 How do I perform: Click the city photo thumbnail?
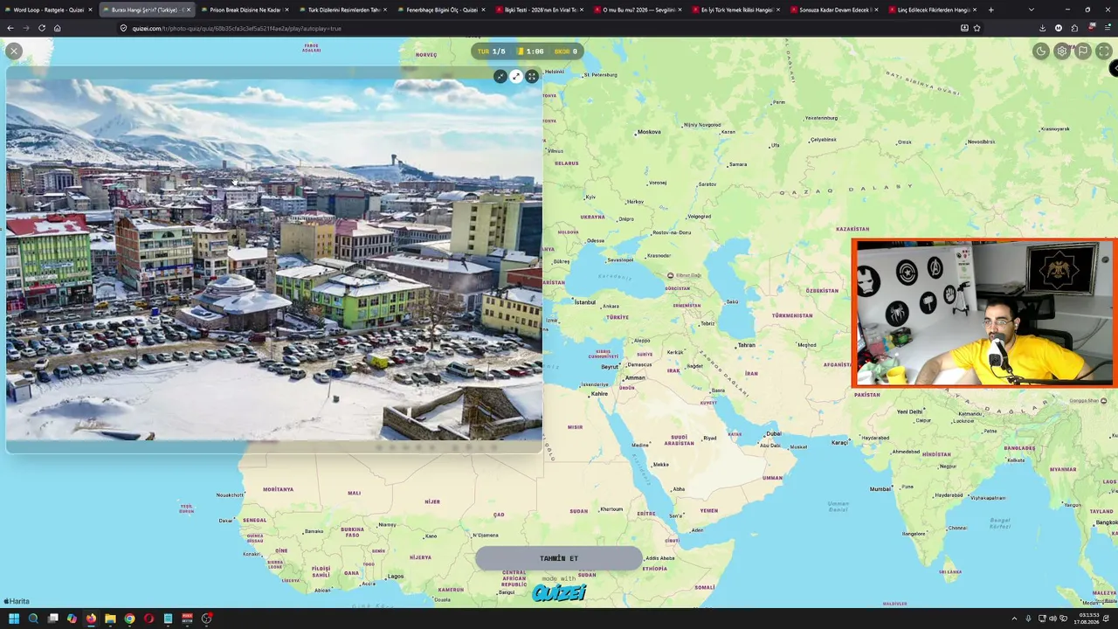pos(274,259)
